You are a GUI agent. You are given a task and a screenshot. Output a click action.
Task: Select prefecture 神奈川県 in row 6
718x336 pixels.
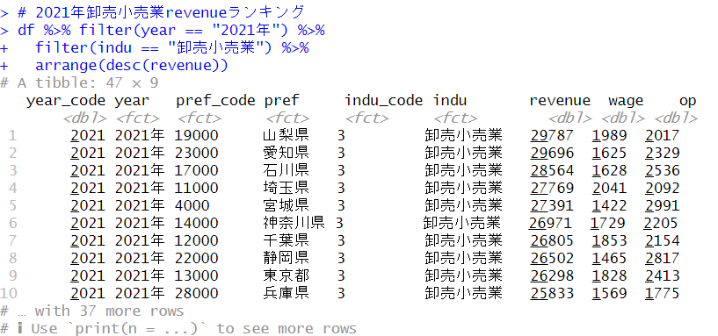point(294,223)
